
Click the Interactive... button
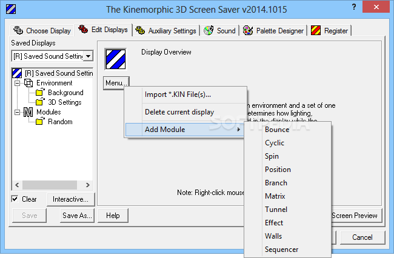pyautogui.click(x=70, y=199)
